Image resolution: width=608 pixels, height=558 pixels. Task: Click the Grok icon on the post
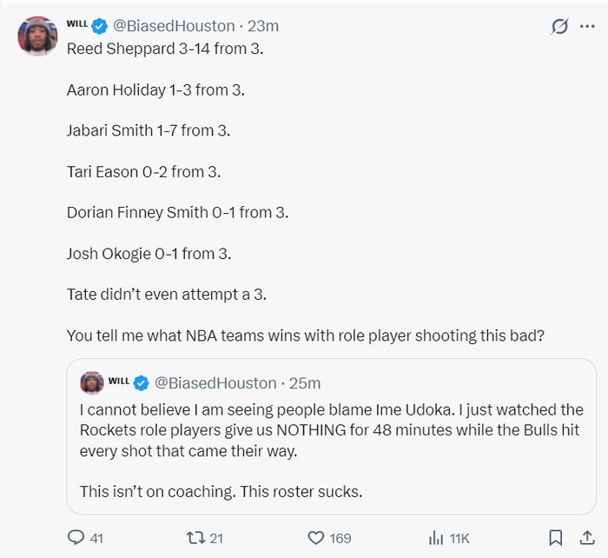560,27
